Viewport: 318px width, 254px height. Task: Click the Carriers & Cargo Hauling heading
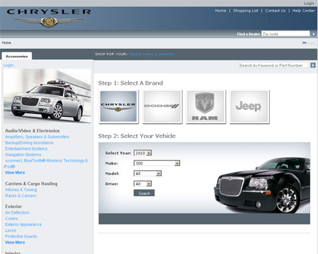[31, 183]
